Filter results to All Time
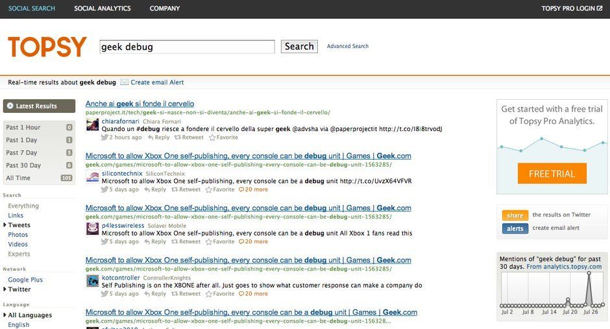 (39, 178)
